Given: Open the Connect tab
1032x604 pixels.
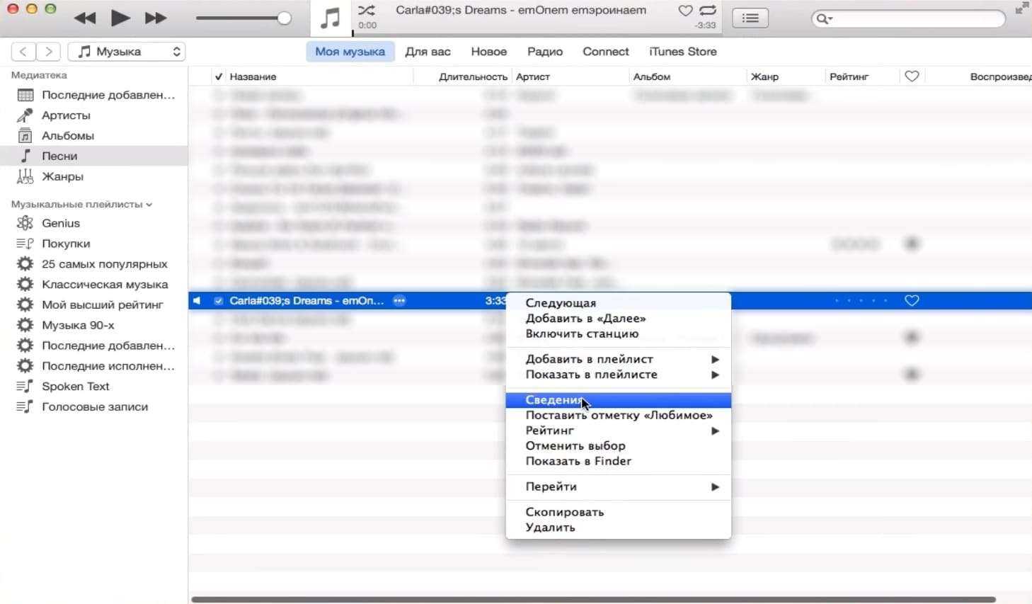Looking at the screenshot, I should click(x=606, y=52).
